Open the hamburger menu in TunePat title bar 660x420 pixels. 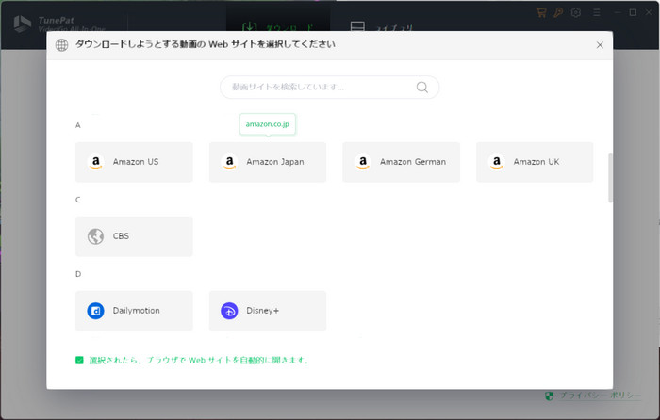coord(597,13)
